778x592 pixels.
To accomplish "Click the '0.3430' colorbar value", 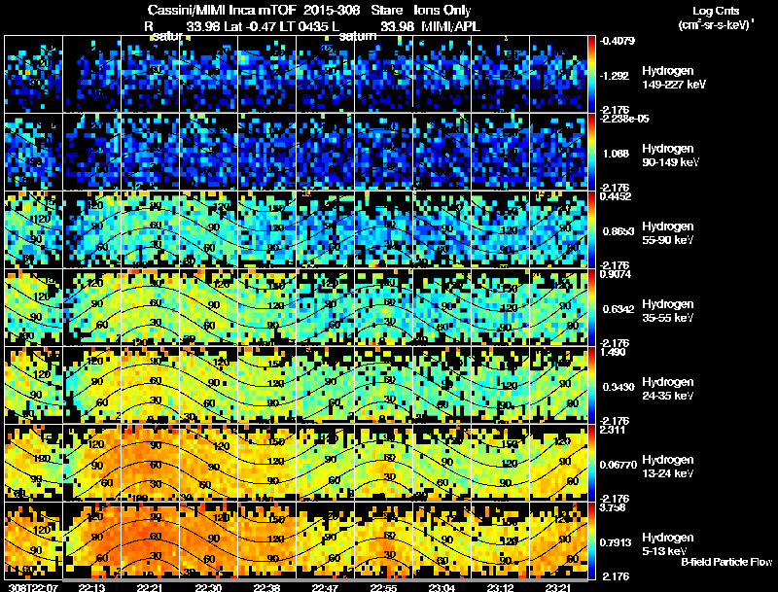I will [x=619, y=387].
